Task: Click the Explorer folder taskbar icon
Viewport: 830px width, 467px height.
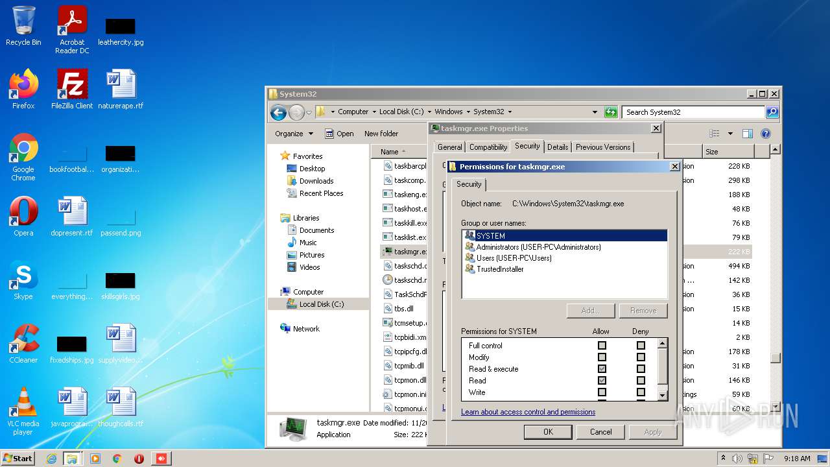Action: pos(72,459)
